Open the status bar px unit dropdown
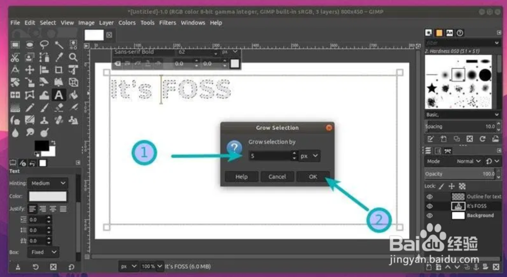The image size is (507, 277). coord(129,266)
